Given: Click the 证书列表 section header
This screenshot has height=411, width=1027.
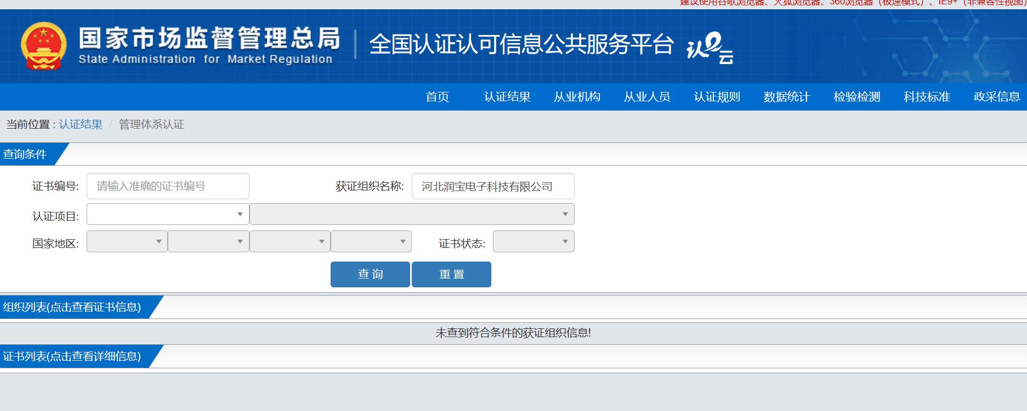Looking at the screenshot, I should coord(72,356).
